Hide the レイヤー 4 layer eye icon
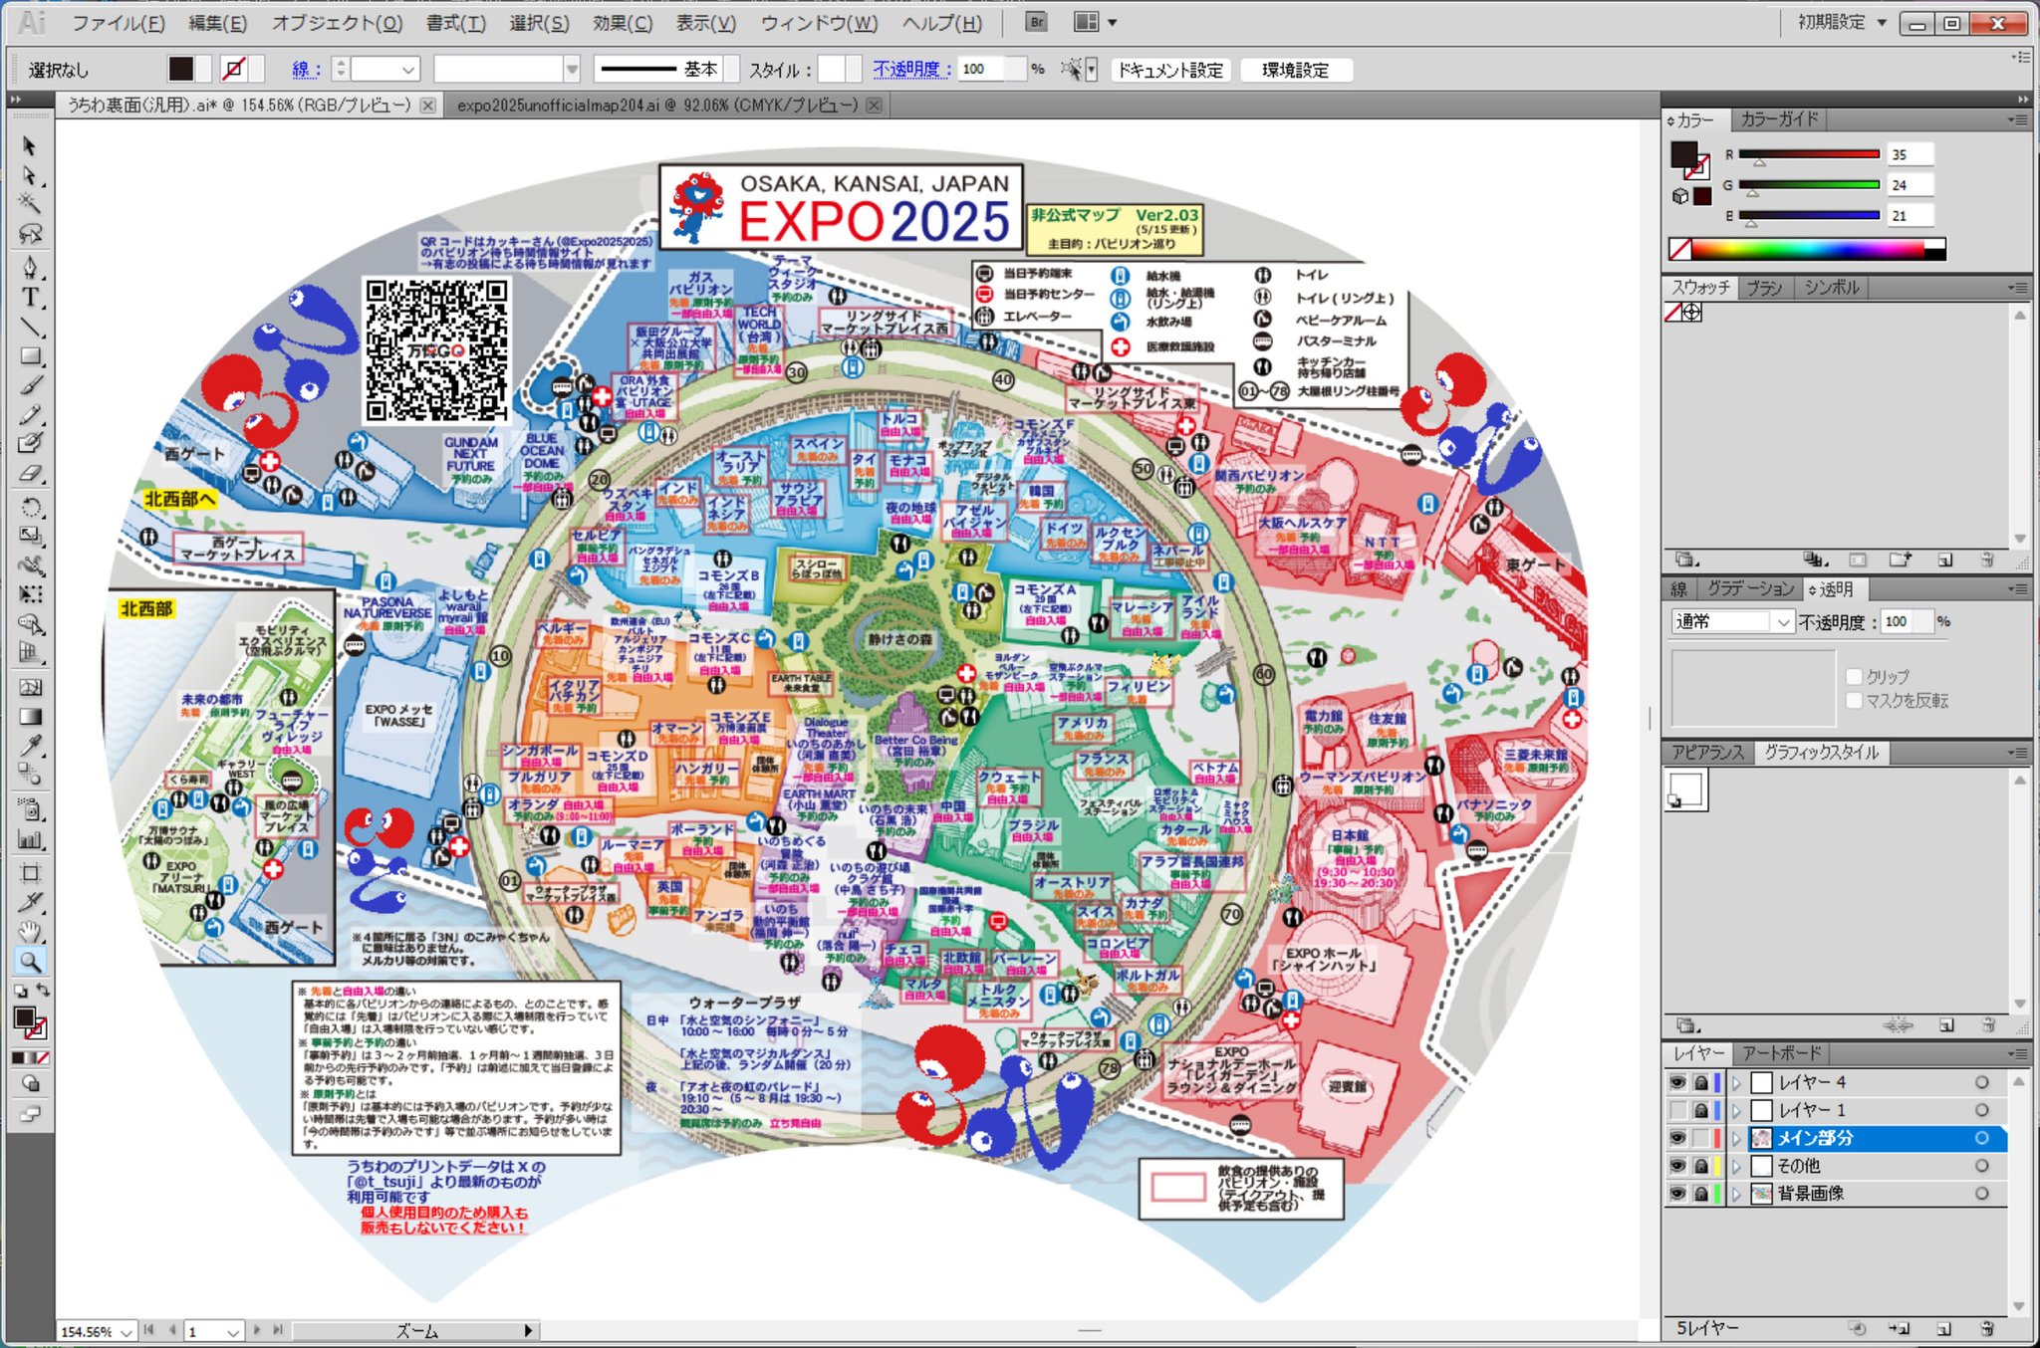Viewport: 2040px width, 1348px height. coord(1678,1082)
